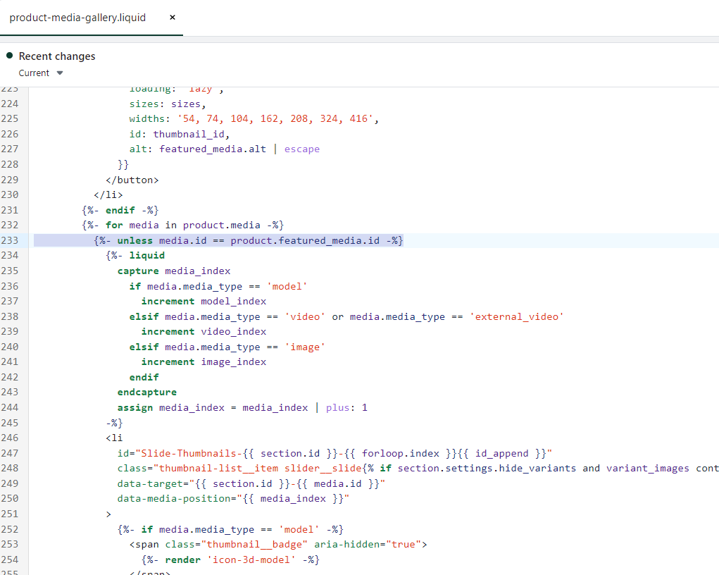
Task: Place cursor on highlighted unless media.id line
Action: [x=248, y=240]
